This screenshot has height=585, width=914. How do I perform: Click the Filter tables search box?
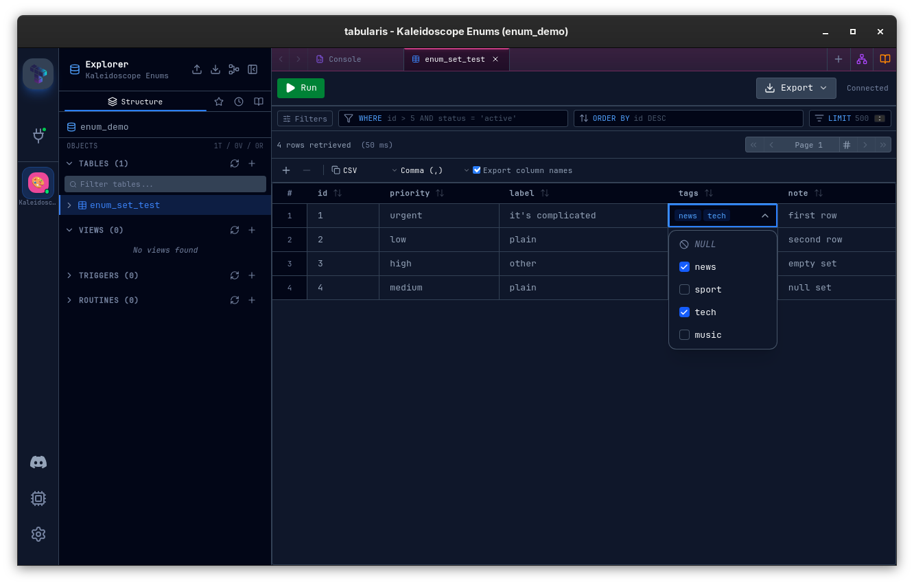pos(165,184)
